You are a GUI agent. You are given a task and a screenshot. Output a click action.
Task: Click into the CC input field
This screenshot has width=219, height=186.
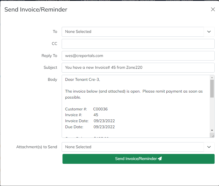tap(138, 44)
